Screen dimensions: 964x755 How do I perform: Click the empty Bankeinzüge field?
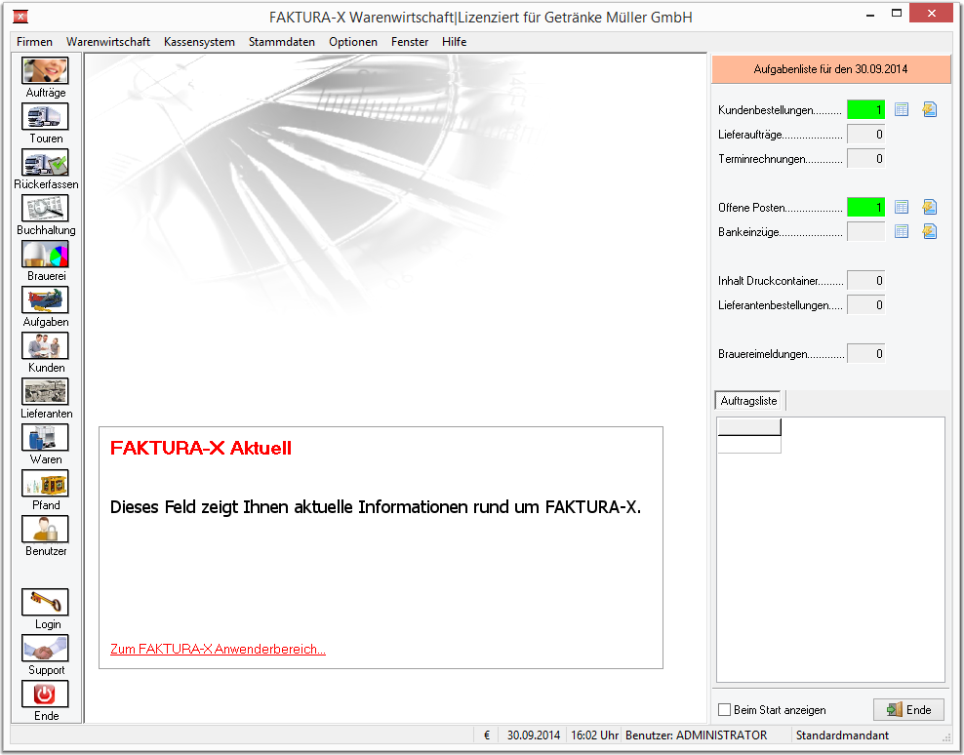[x=865, y=232]
